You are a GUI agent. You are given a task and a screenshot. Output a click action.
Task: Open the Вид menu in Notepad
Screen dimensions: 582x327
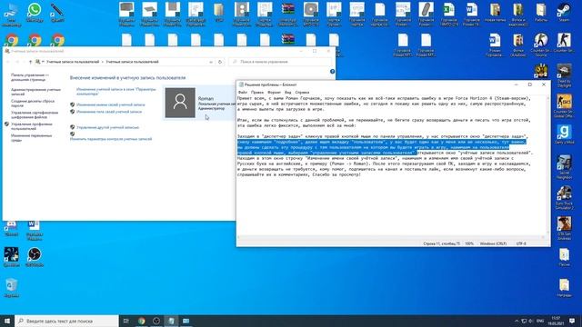(288, 93)
